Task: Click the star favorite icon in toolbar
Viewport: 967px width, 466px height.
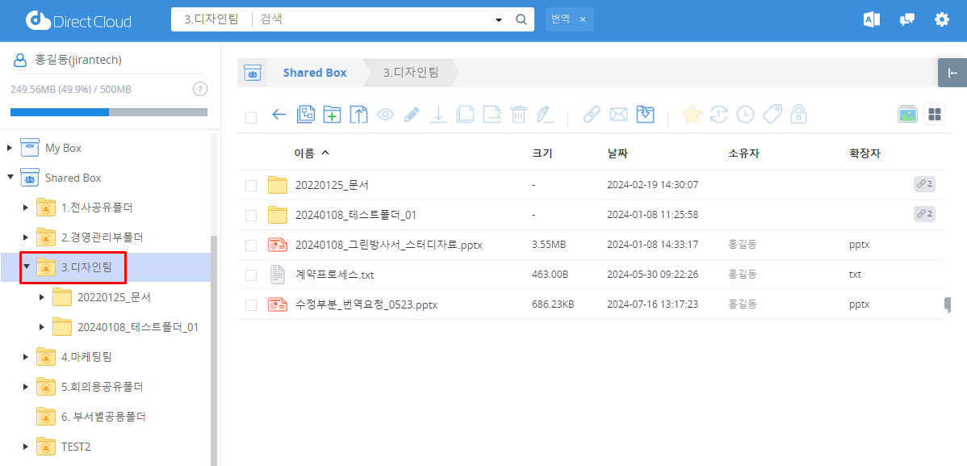Action: [x=692, y=115]
